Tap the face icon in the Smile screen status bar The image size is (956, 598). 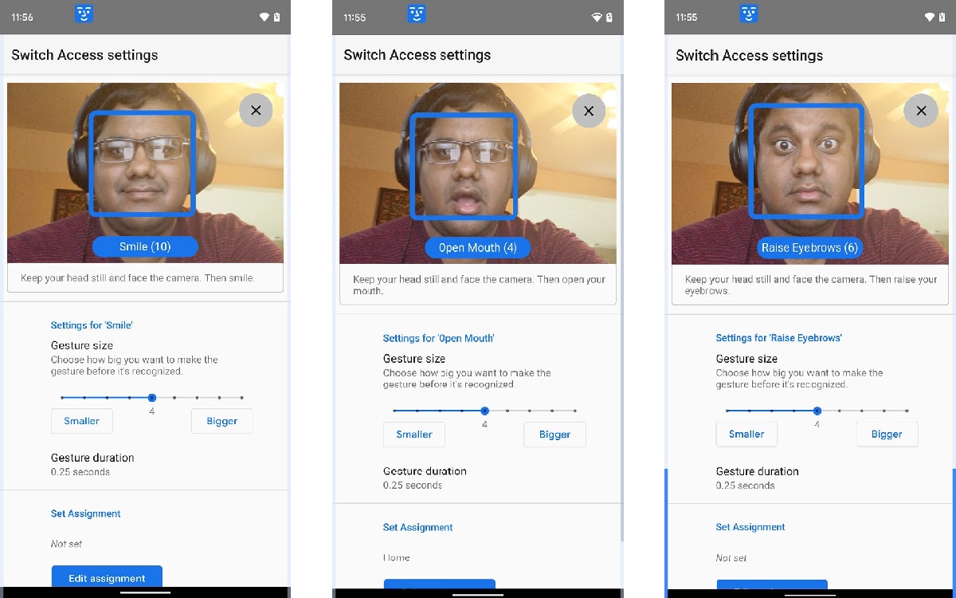pyautogui.click(x=84, y=14)
